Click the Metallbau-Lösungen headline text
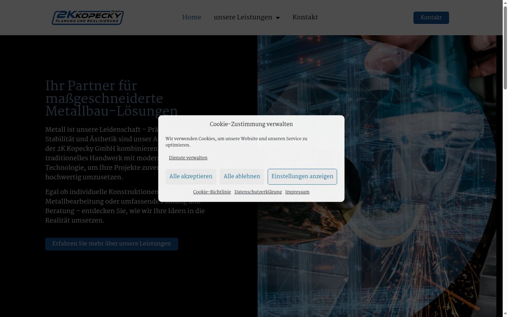508x317 pixels. tap(111, 112)
